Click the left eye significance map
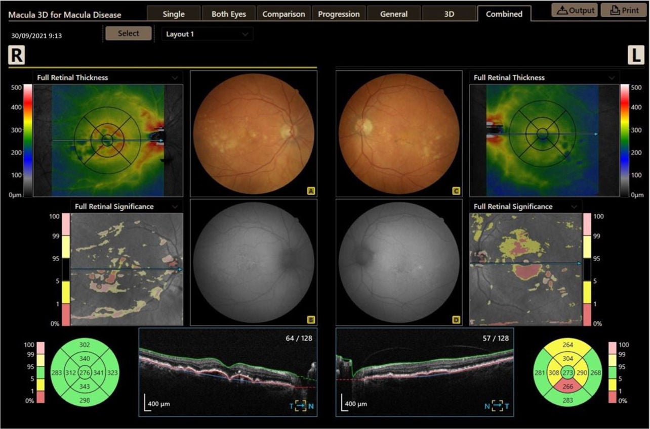 (526, 269)
